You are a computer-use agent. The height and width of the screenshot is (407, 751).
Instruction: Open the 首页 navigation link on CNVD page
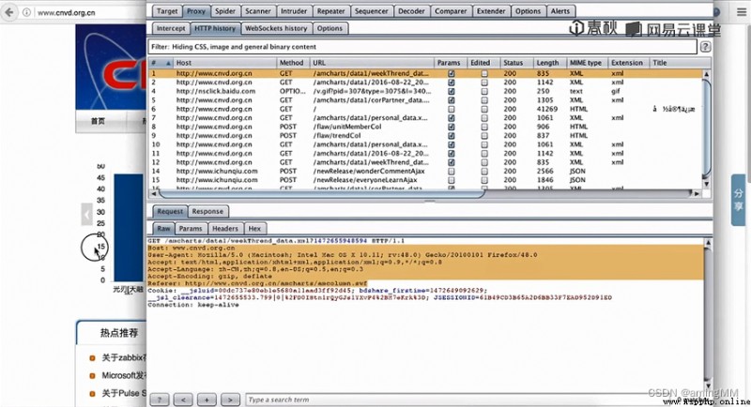[99, 121]
